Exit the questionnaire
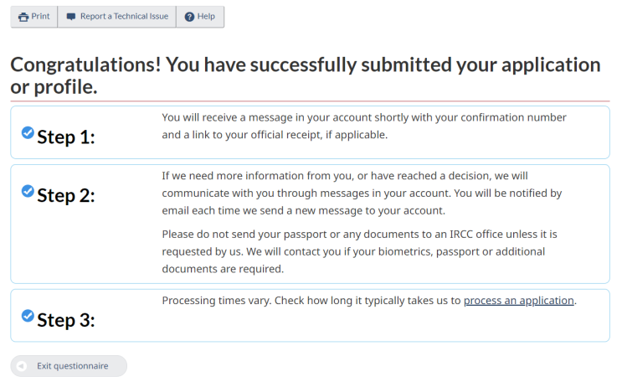Viewport: 622px width, 382px height. coord(69,366)
